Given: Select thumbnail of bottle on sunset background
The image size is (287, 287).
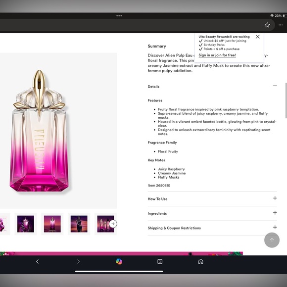Looking at the screenshot, I should click(x=52, y=224).
